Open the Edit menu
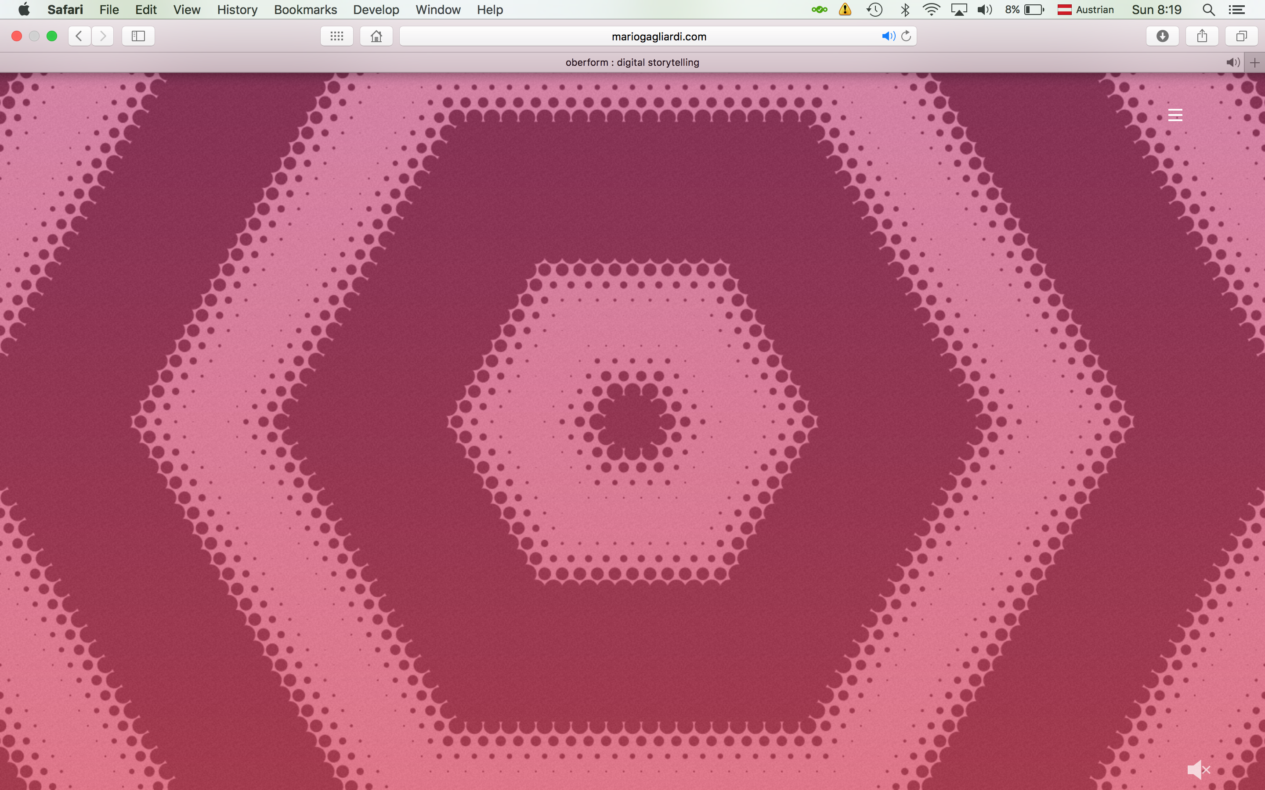The height and width of the screenshot is (790, 1265). (146, 9)
